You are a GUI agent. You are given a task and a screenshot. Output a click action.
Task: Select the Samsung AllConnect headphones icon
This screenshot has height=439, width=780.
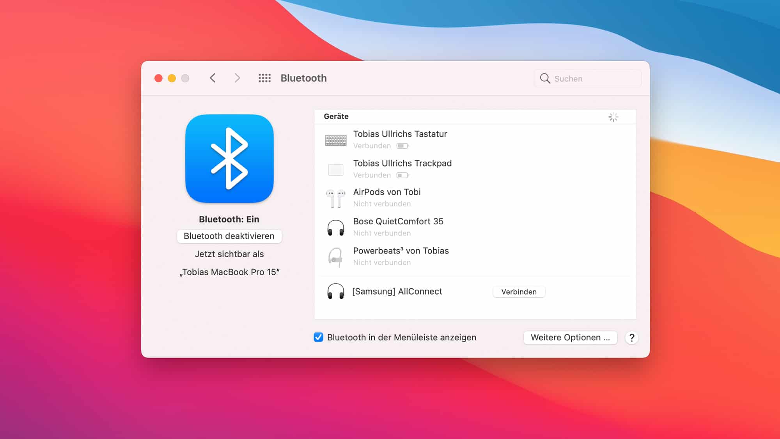pos(335,291)
